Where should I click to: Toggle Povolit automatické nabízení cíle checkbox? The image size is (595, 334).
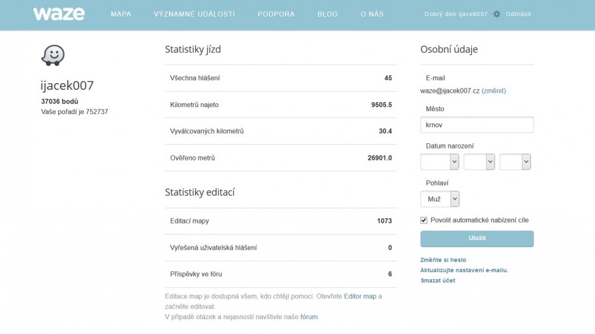[x=424, y=220]
